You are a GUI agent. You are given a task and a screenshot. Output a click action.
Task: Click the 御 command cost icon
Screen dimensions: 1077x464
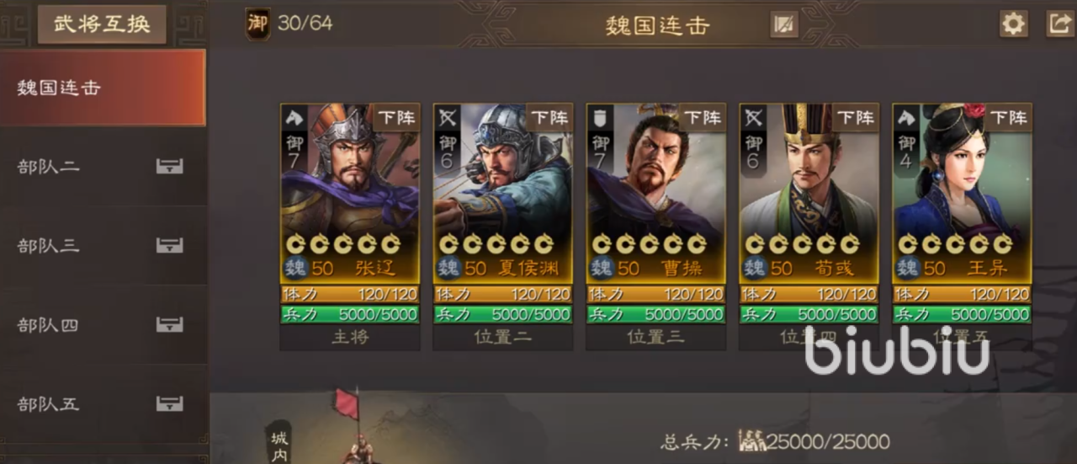click(x=257, y=23)
